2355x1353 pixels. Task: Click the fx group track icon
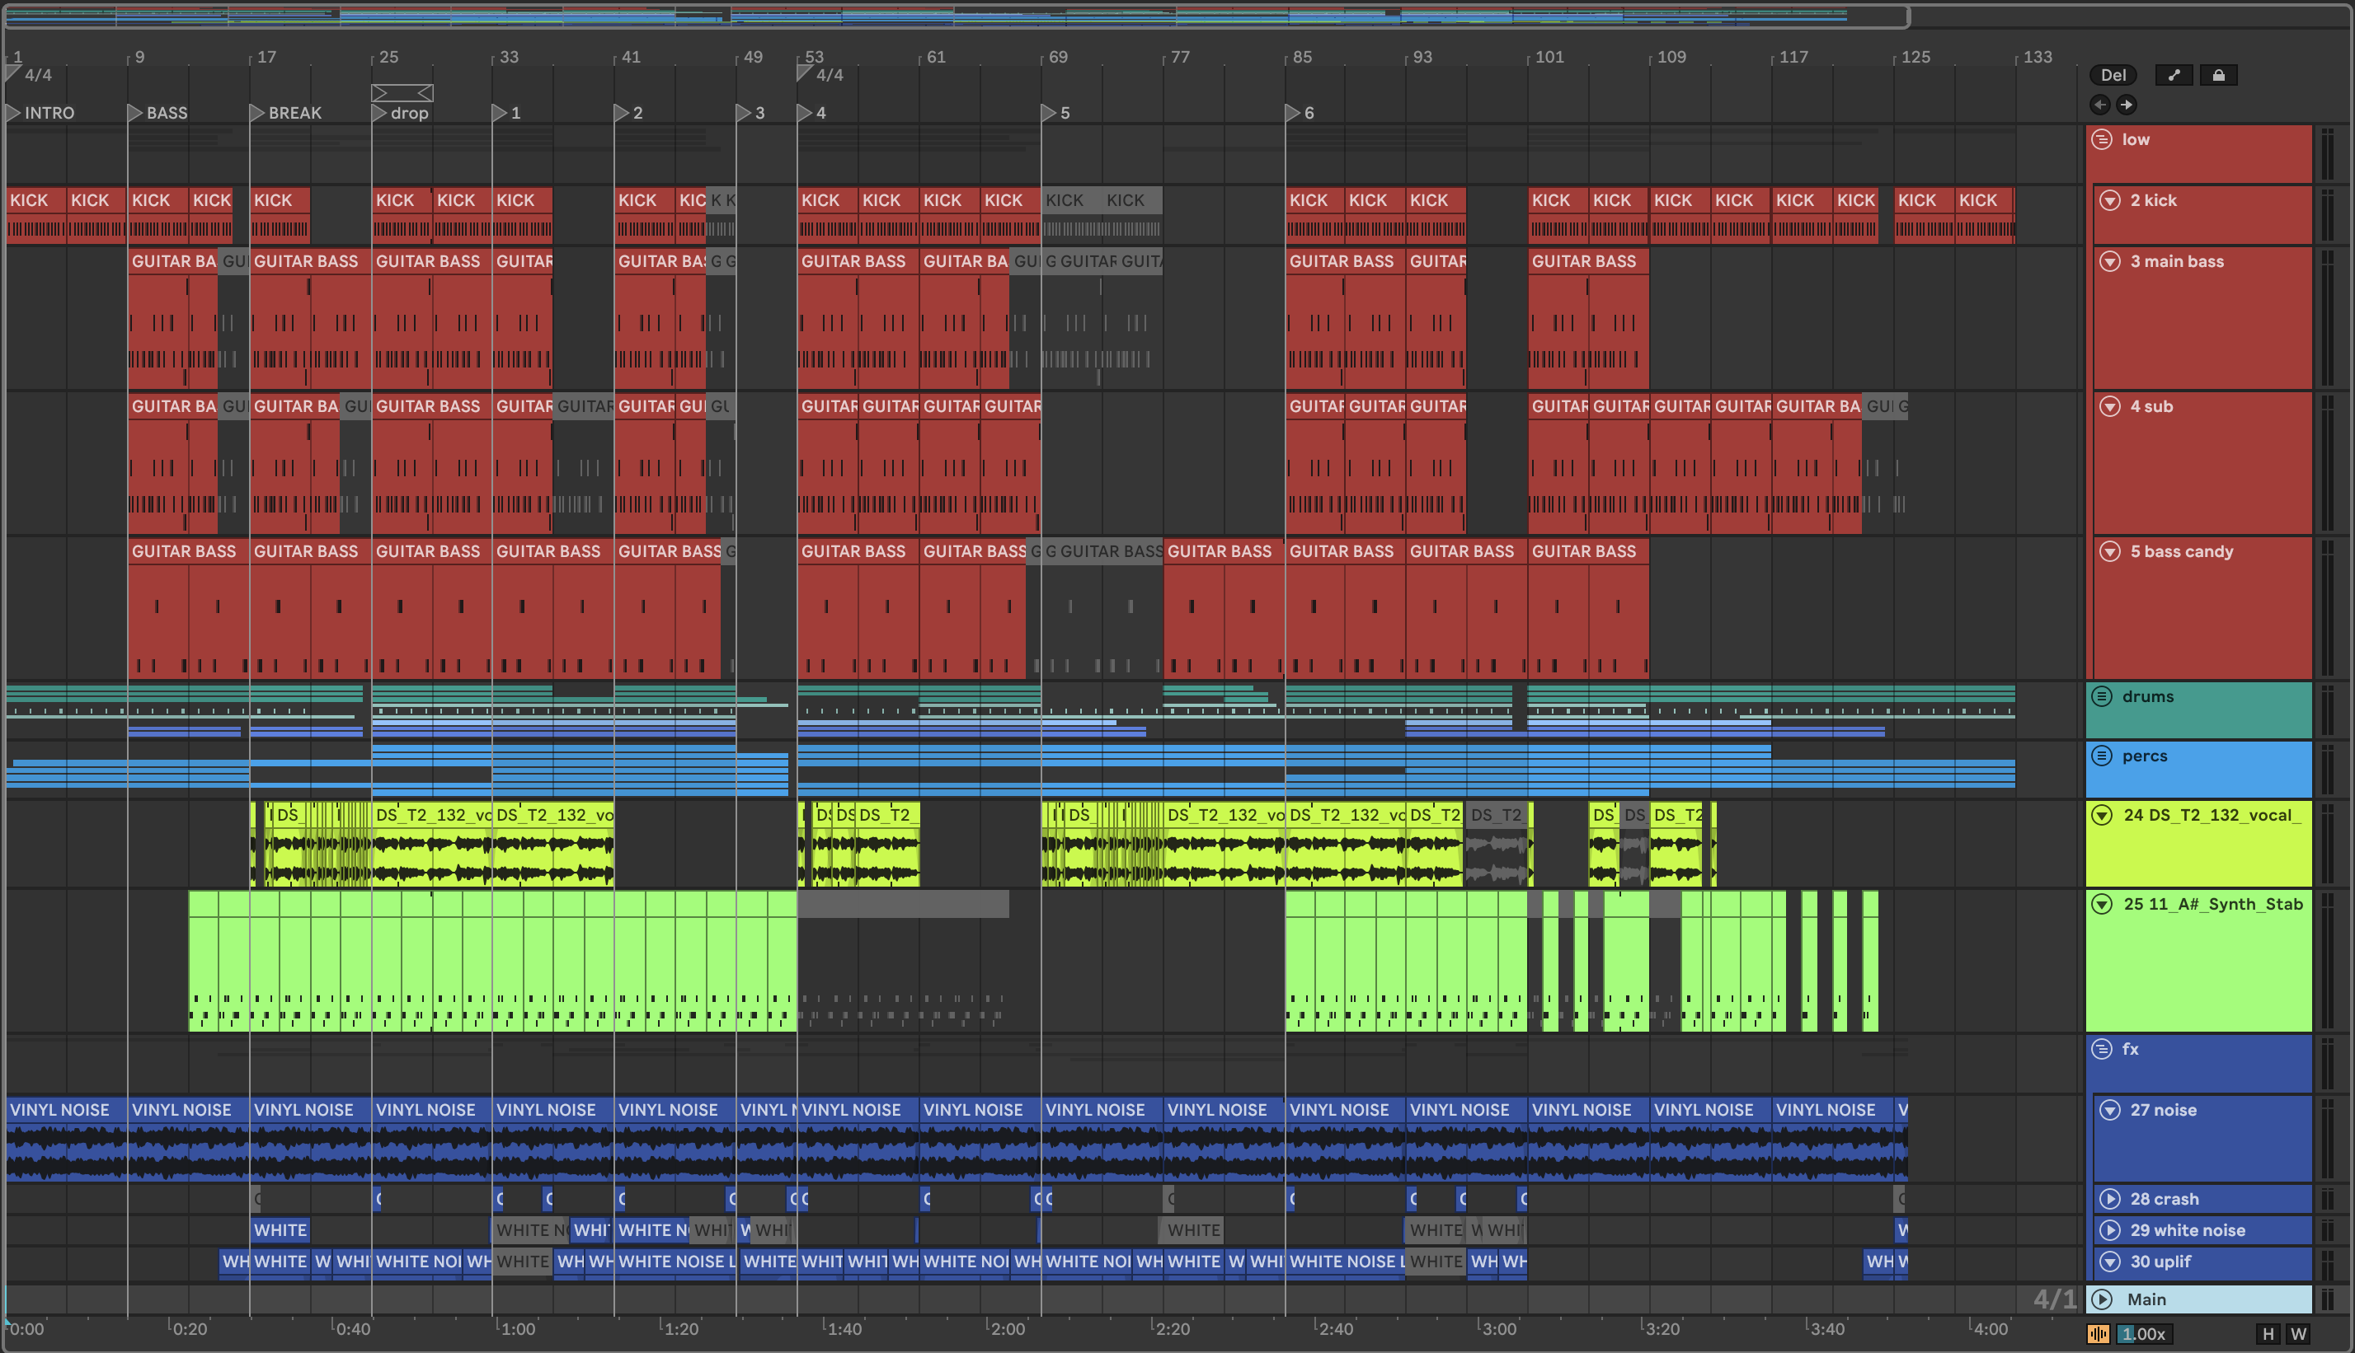[2101, 1049]
